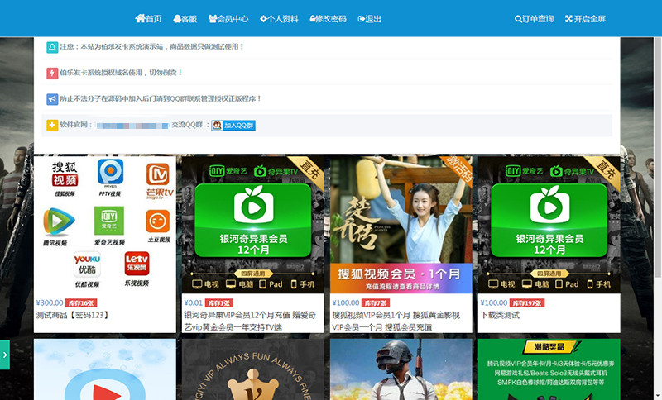The image size is (662, 400).
Task: Open the 下载类测试 product thumbnail
Action: 549,225
